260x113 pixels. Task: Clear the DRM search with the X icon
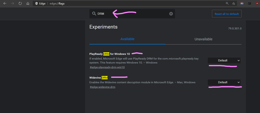pyautogui.click(x=171, y=14)
